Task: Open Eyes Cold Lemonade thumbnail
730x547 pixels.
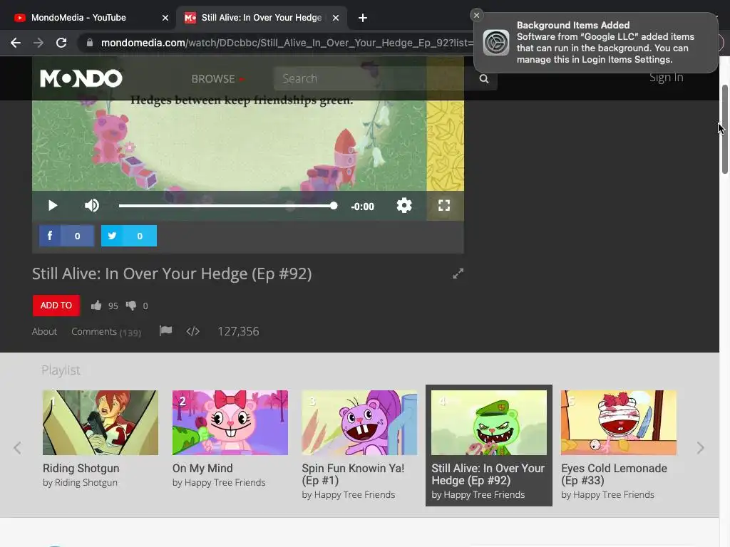Action: pyautogui.click(x=619, y=422)
